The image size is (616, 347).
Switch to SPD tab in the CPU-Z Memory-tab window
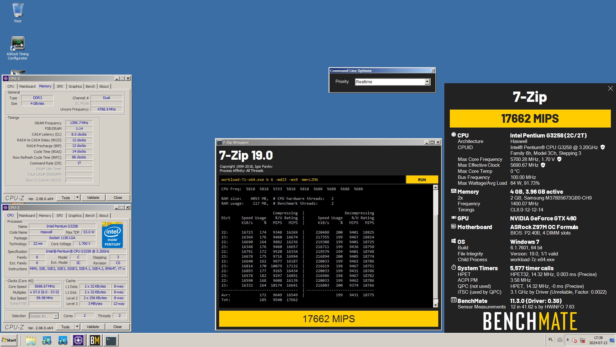click(60, 86)
